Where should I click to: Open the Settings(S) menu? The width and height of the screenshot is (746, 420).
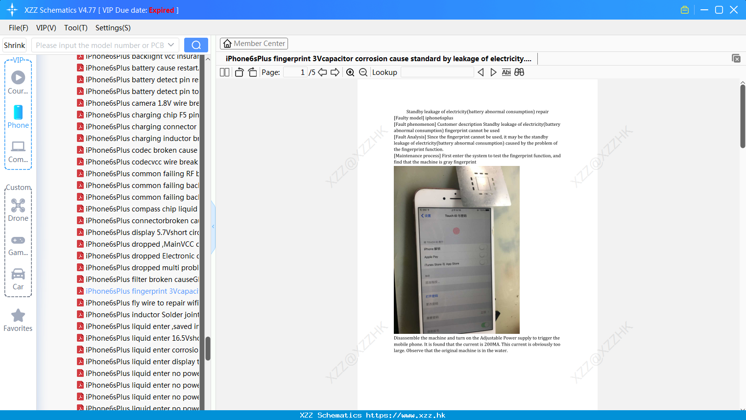coord(113,28)
